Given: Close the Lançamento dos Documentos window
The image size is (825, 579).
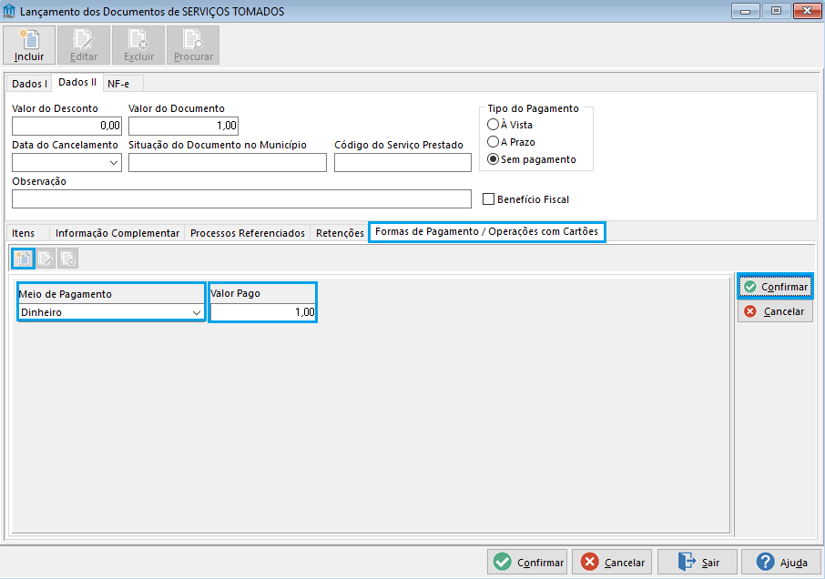Looking at the screenshot, I should (x=807, y=11).
